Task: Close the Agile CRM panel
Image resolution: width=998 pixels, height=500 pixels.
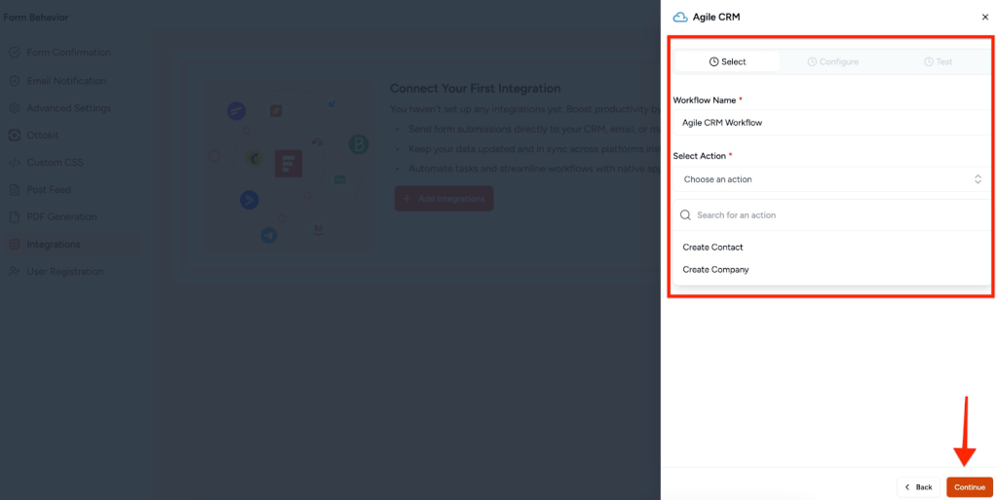Action: [984, 18]
